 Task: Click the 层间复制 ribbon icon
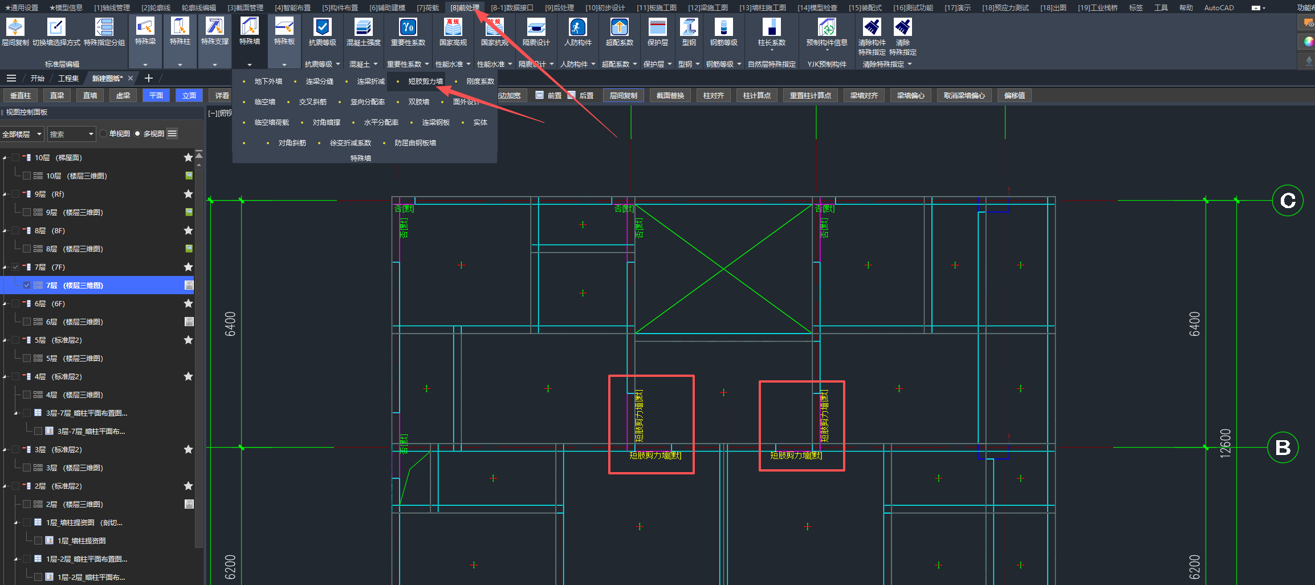(x=15, y=27)
